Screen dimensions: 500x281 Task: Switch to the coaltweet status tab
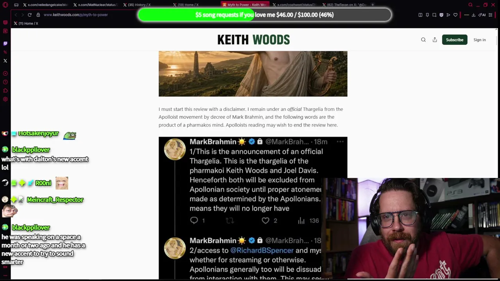pyautogui.click(x=294, y=5)
